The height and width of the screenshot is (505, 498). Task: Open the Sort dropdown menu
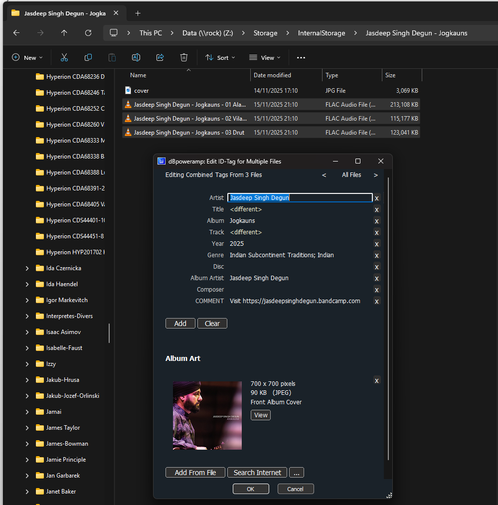click(x=220, y=58)
